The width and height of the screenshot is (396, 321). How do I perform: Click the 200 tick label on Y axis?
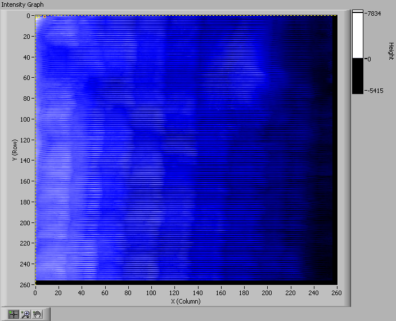click(x=26, y=223)
